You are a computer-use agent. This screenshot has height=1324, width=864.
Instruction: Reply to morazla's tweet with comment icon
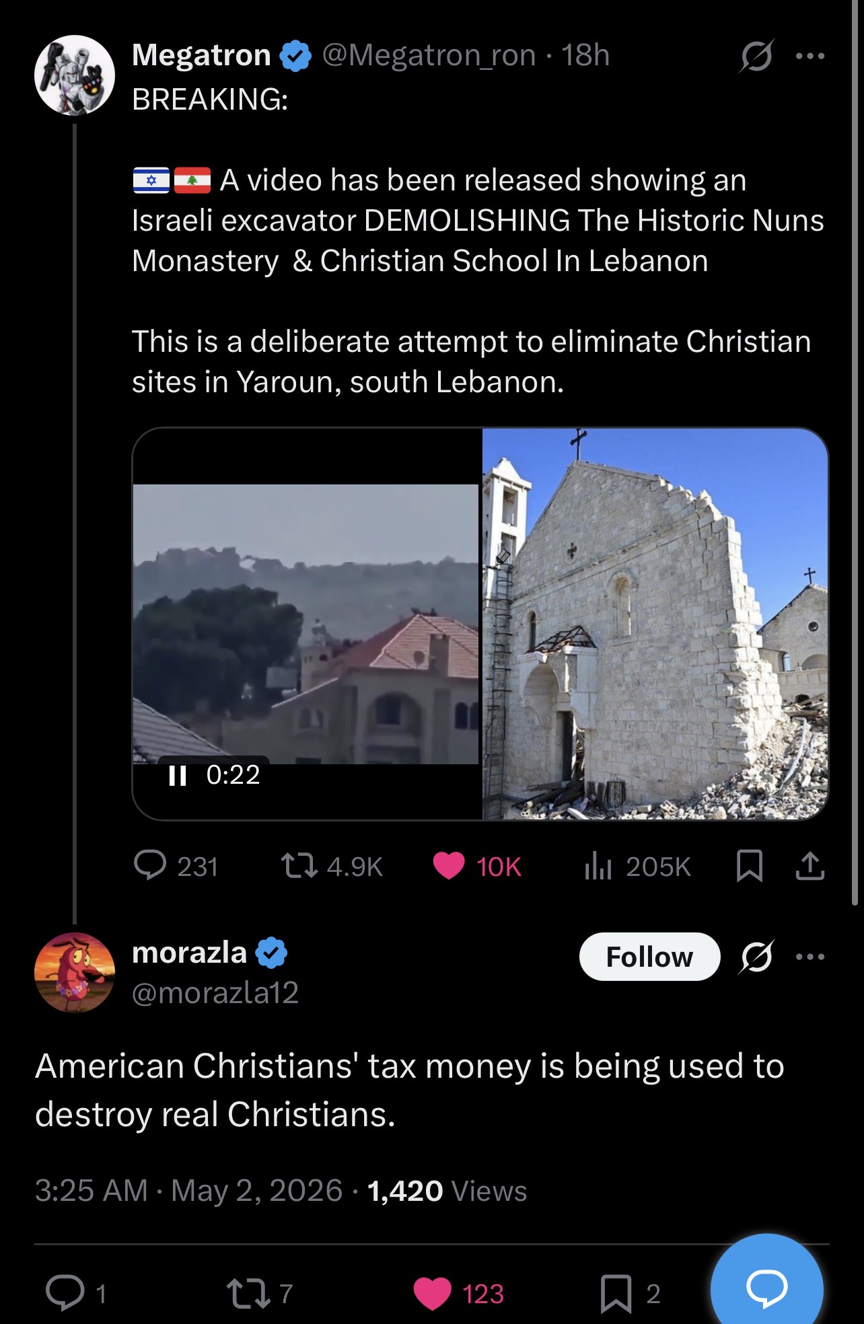pos(65,1292)
